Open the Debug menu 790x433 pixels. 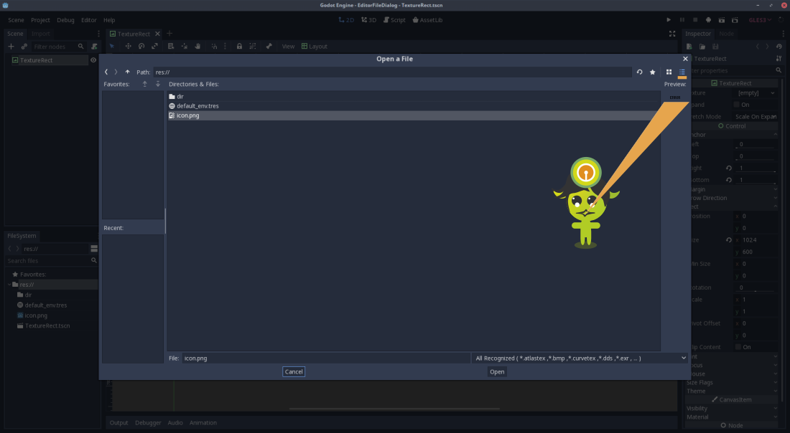tap(65, 20)
